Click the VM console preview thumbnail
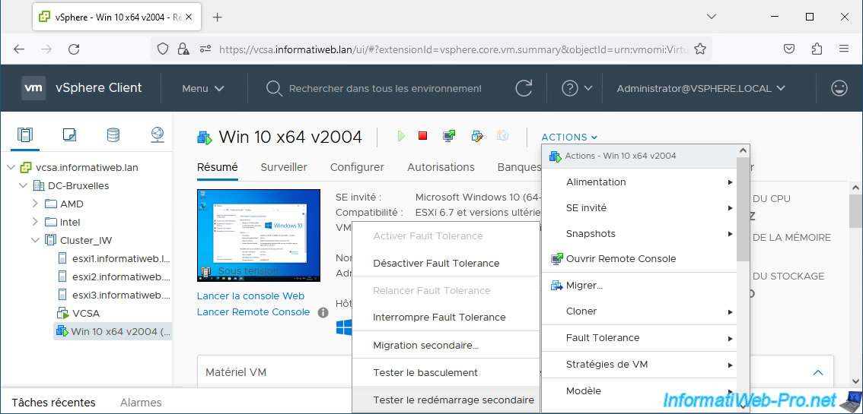863x414 pixels. coord(259,235)
